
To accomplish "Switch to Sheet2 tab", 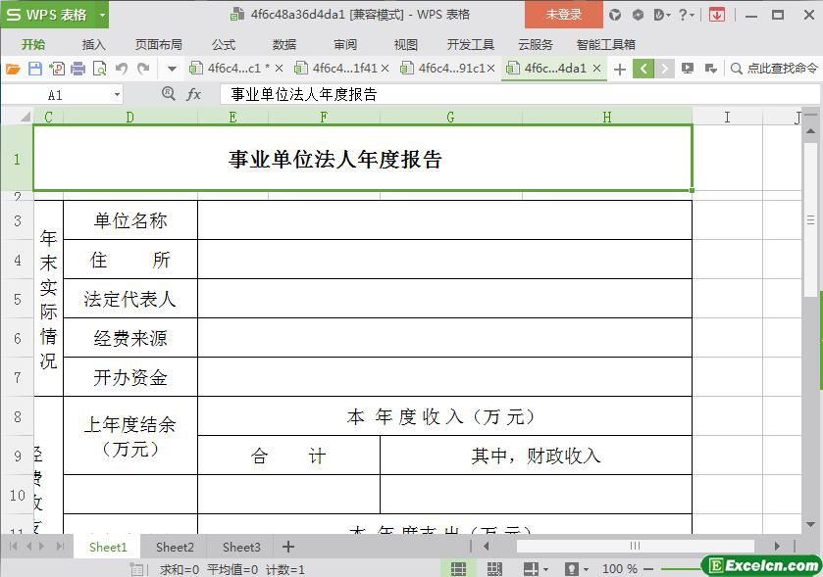I will coord(175,548).
